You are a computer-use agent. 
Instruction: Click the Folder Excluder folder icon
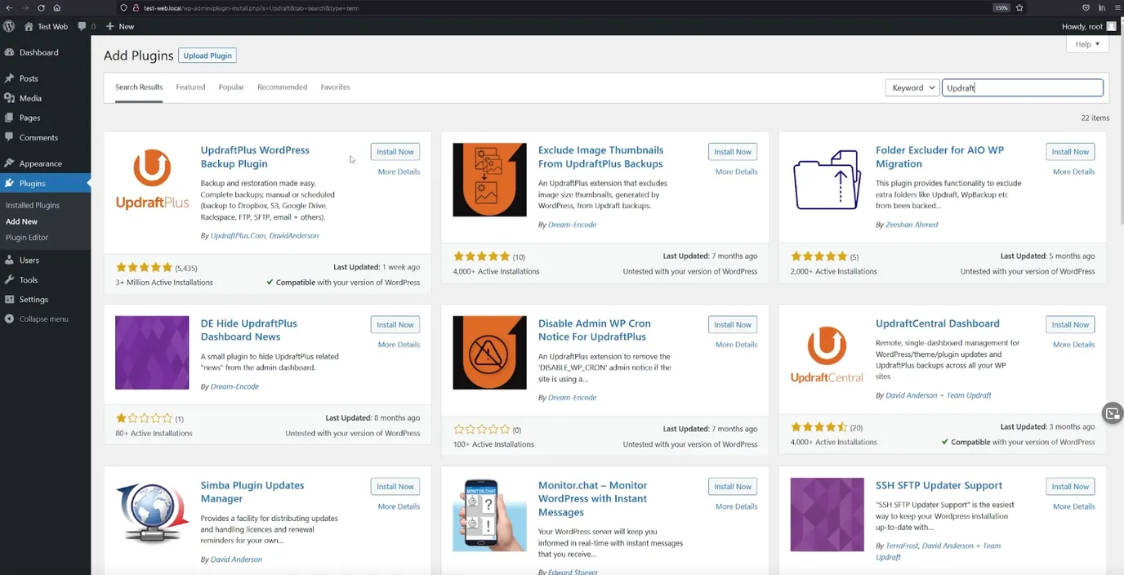pyautogui.click(x=827, y=180)
